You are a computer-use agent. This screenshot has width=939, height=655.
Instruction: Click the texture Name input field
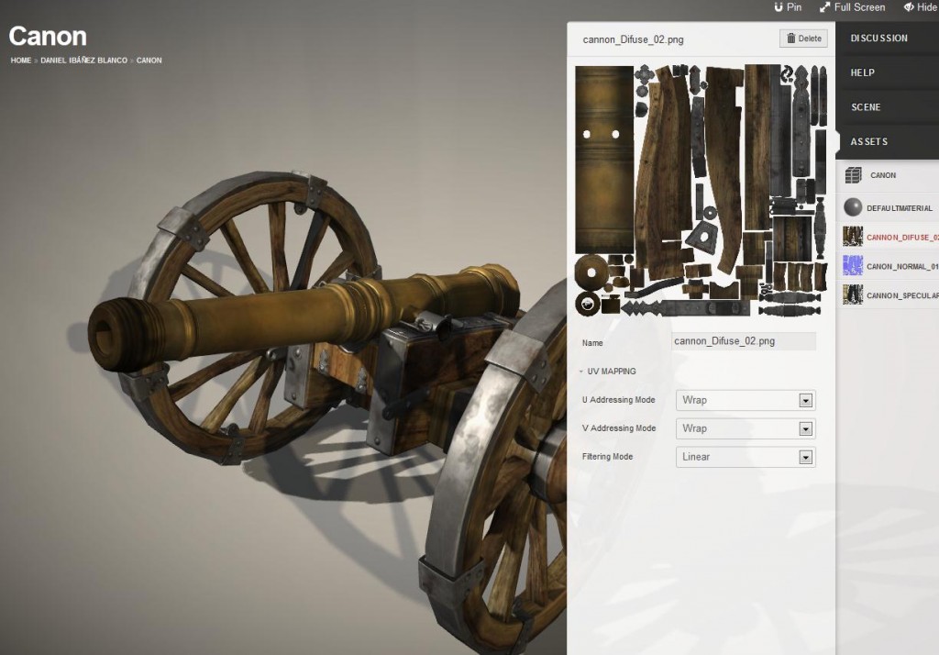(x=743, y=341)
